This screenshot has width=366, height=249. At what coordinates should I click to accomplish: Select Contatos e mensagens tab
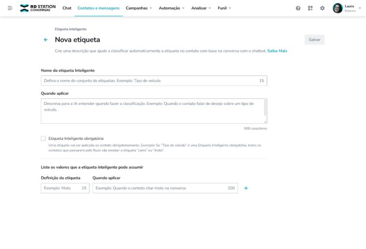pyautogui.click(x=99, y=8)
